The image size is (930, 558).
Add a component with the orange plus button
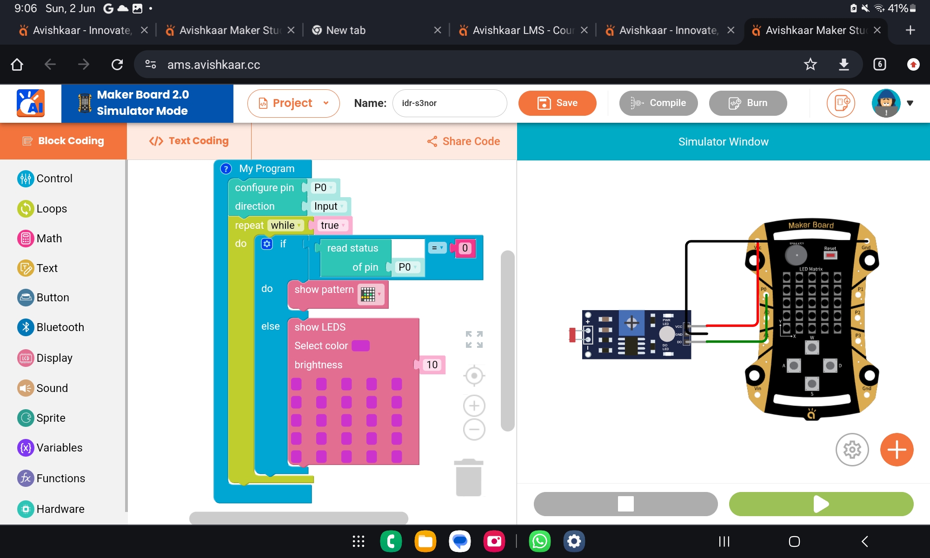click(x=897, y=450)
